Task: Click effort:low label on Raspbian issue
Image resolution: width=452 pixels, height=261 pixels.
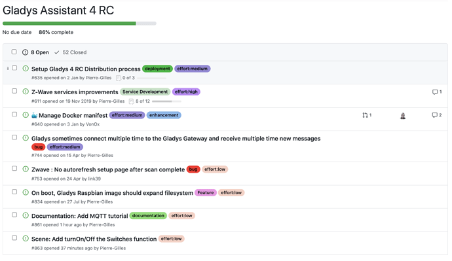Action: click(x=231, y=192)
